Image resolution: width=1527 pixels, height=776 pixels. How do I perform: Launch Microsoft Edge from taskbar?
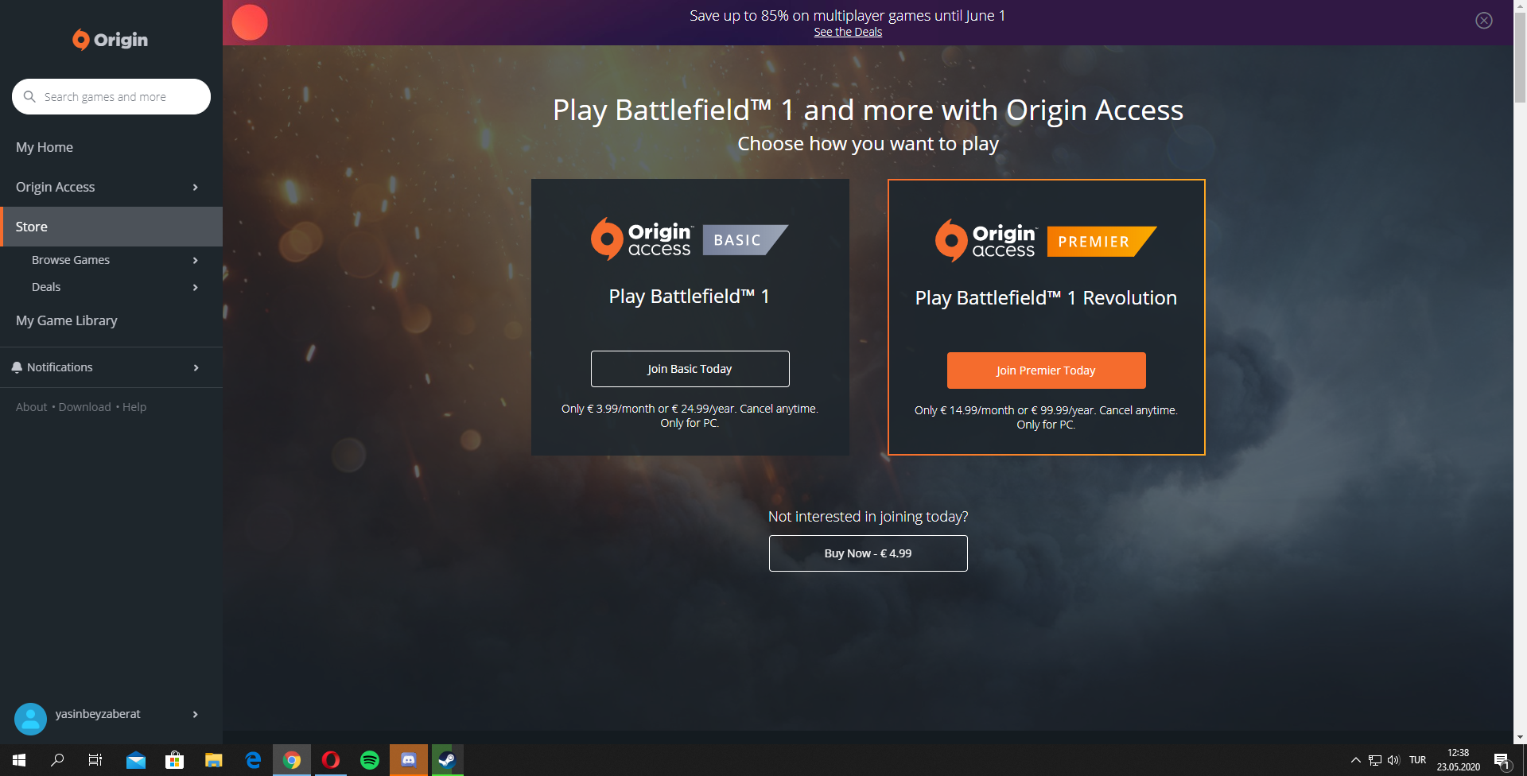point(253,760)
